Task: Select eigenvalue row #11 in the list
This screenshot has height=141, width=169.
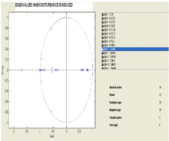Action: coord(135,53)
